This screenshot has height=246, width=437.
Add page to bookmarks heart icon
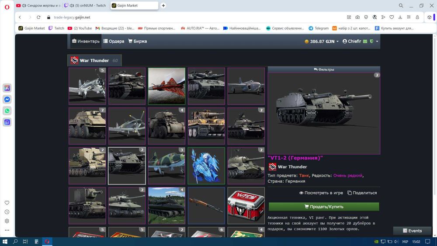[x=392, y=17]
